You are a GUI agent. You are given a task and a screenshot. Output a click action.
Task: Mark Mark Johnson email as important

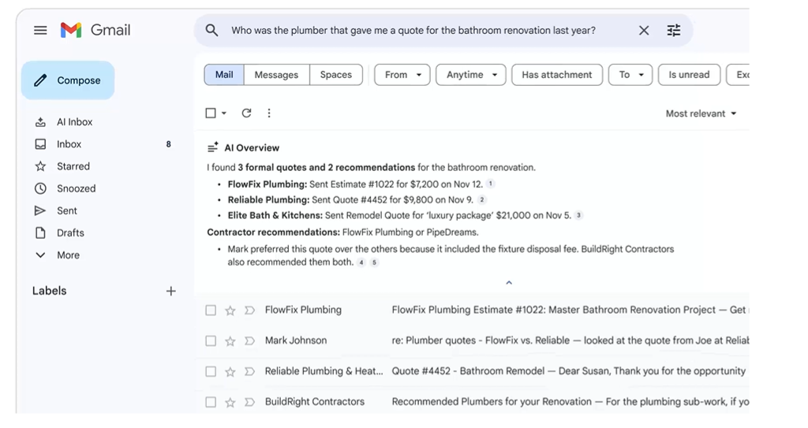pos(249,341)
